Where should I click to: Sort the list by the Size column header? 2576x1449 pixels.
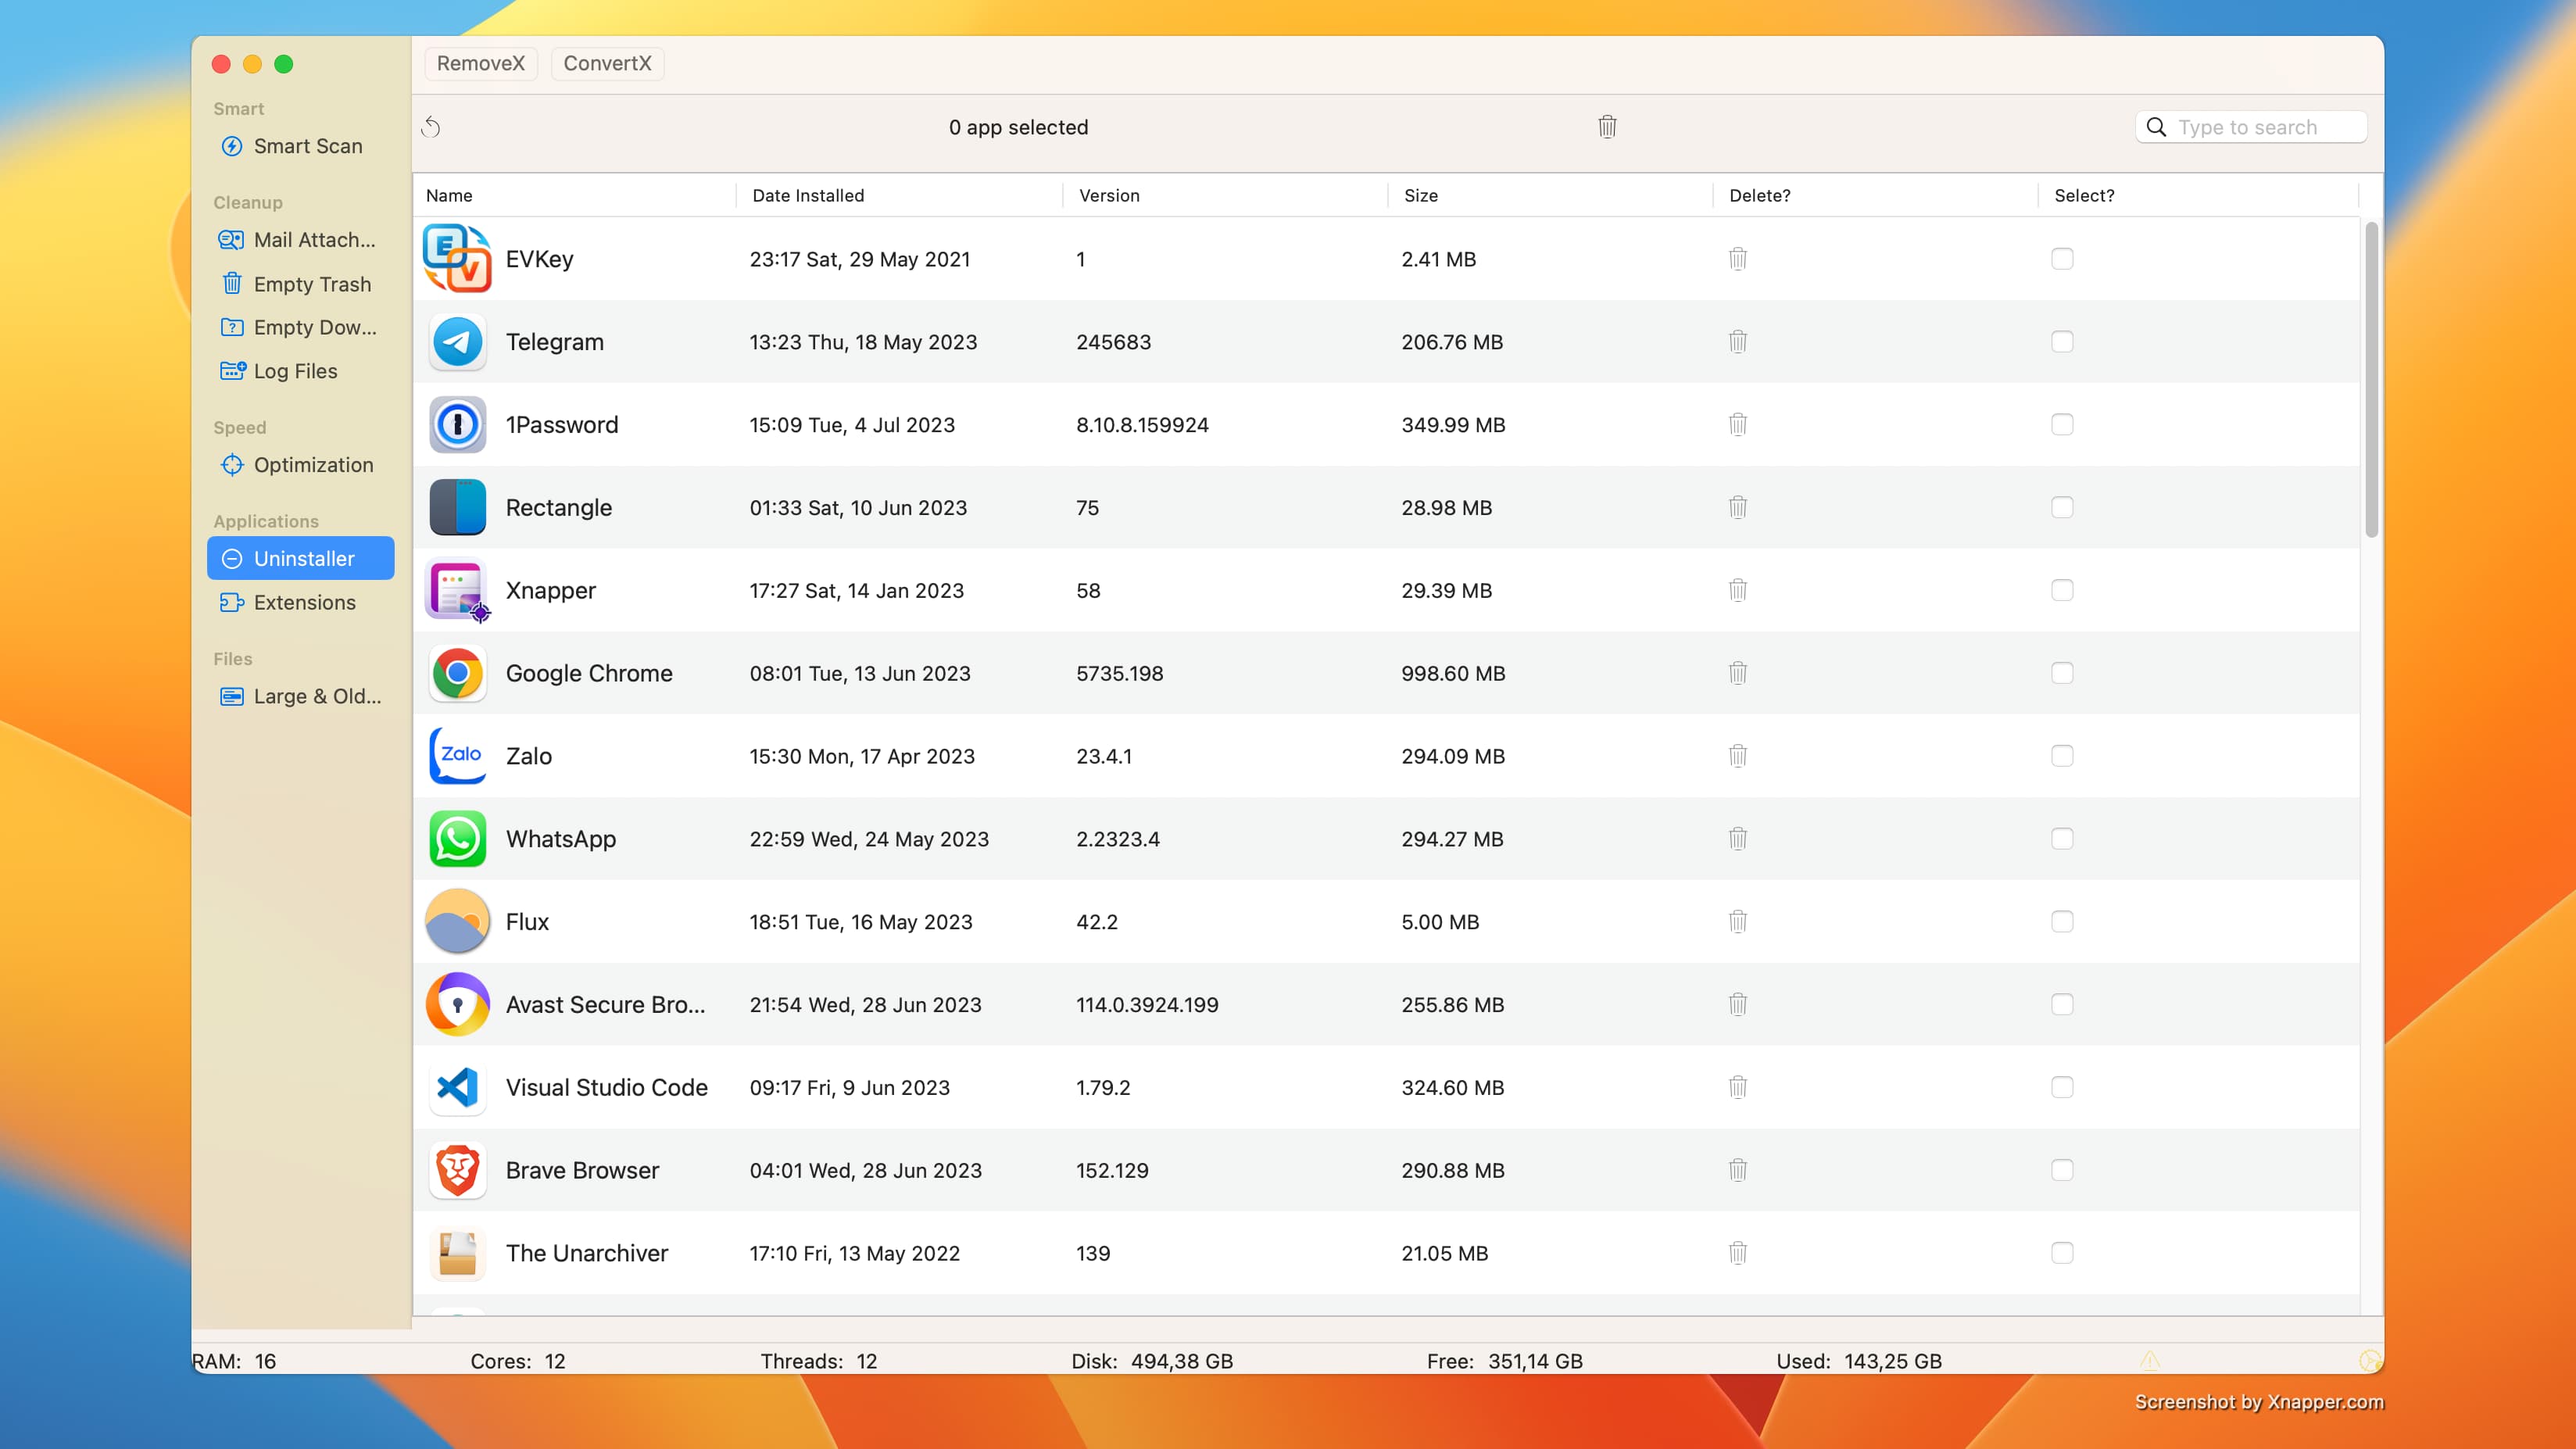point(1421,196)
